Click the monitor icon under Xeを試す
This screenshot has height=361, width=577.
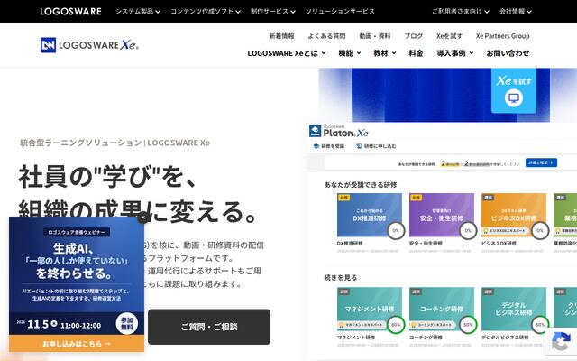[513, 98]
